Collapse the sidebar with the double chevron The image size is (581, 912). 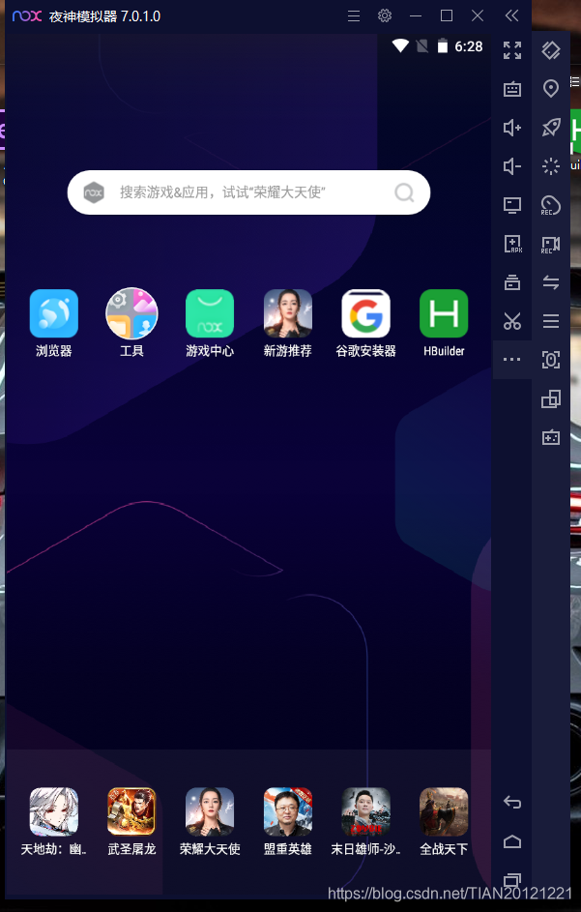coord(511,15)
